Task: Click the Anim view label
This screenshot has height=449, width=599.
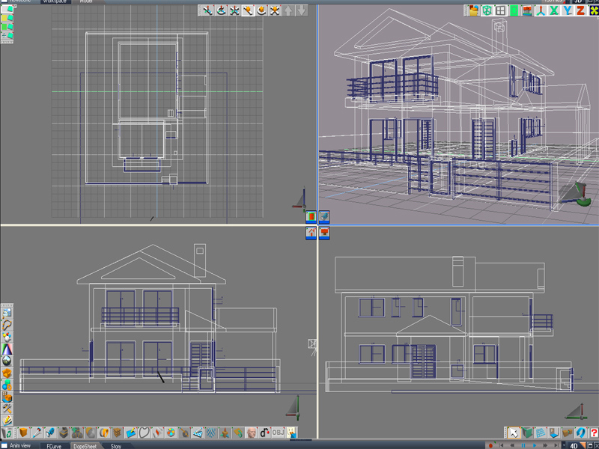Action: (x=20, y=445)
